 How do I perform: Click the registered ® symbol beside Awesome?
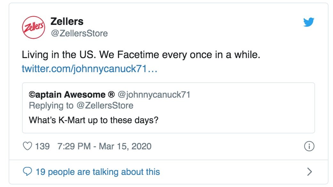[x=111, y=94]
